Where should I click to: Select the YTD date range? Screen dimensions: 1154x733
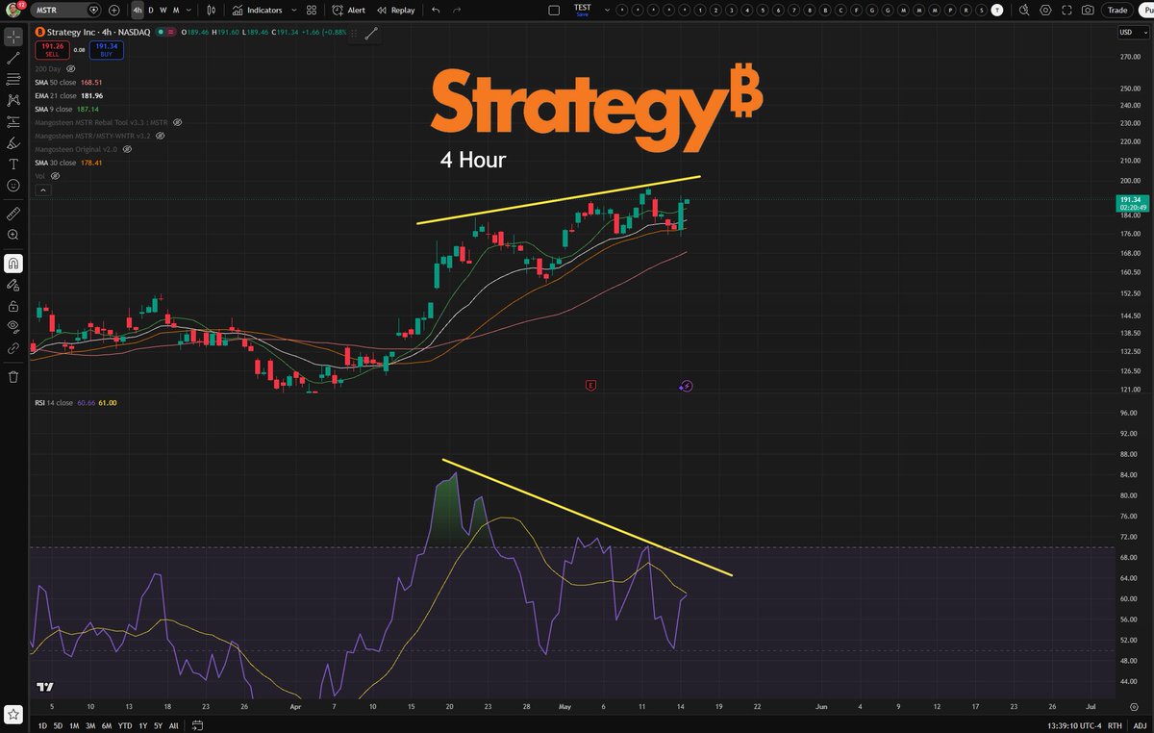[125, 724]
